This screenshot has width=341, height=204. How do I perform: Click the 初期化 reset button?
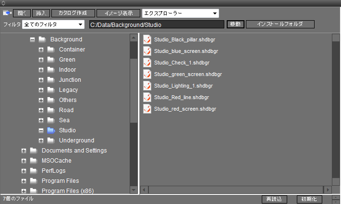pyautogui.click(x=309, y=199)
